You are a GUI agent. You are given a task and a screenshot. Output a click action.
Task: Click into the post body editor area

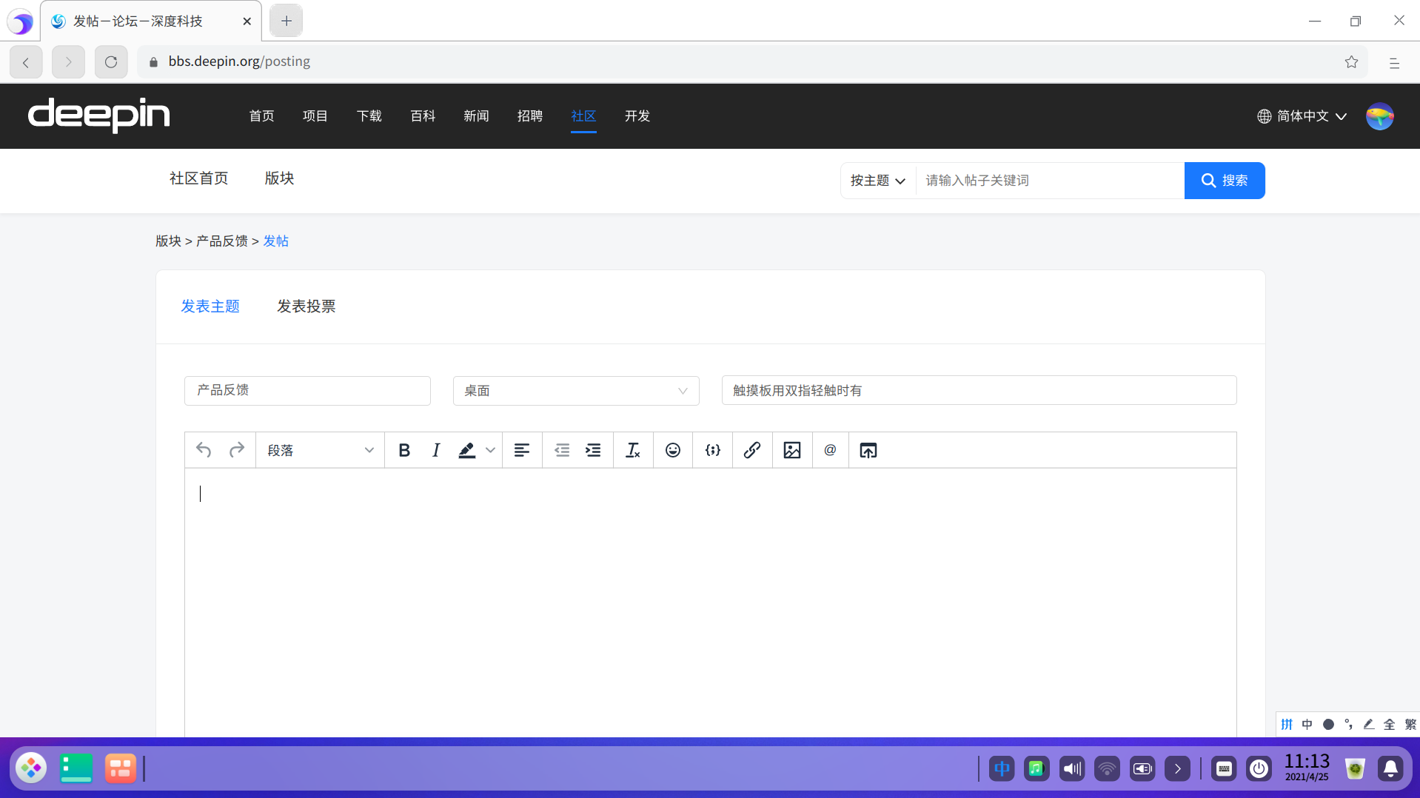tap(710, 602)
